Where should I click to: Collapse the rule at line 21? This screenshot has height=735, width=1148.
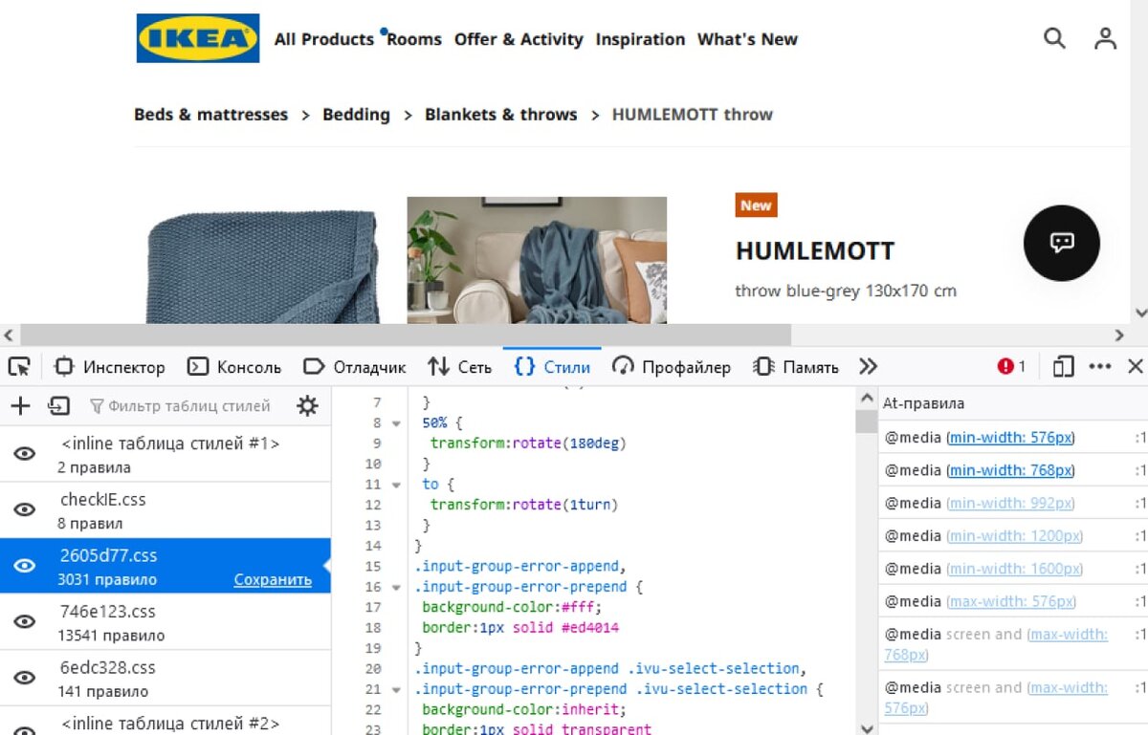396,689
